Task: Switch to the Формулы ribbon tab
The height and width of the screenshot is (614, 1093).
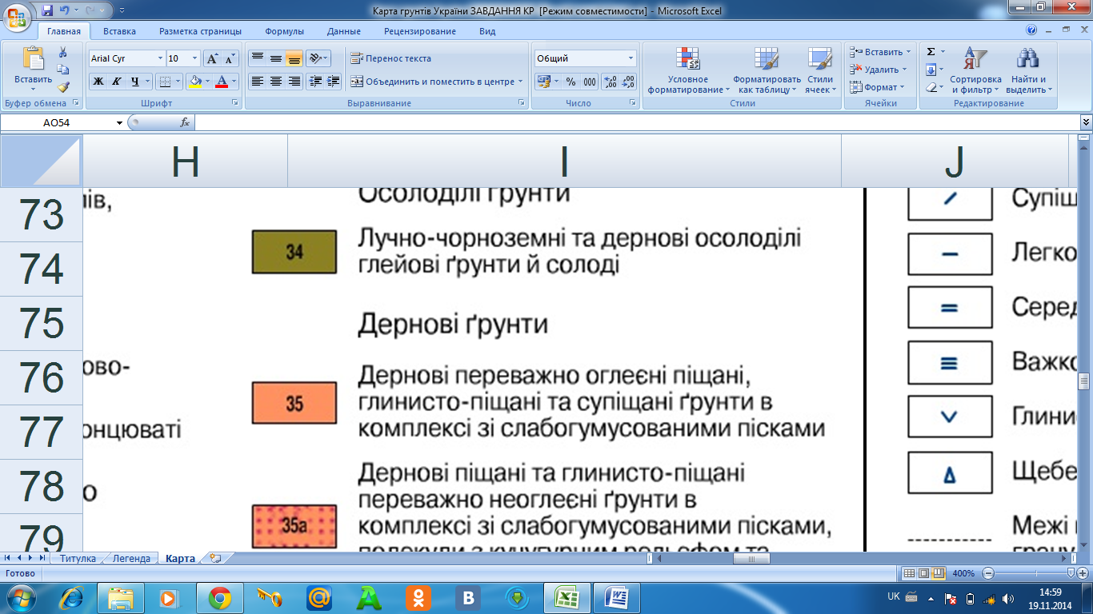Action: [x=284, y=31]
